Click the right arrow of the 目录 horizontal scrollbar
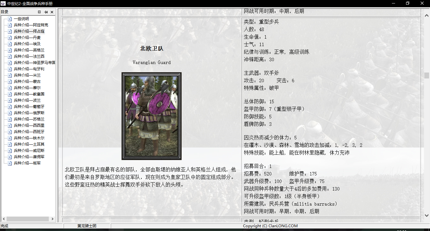 tap(53, 219)
